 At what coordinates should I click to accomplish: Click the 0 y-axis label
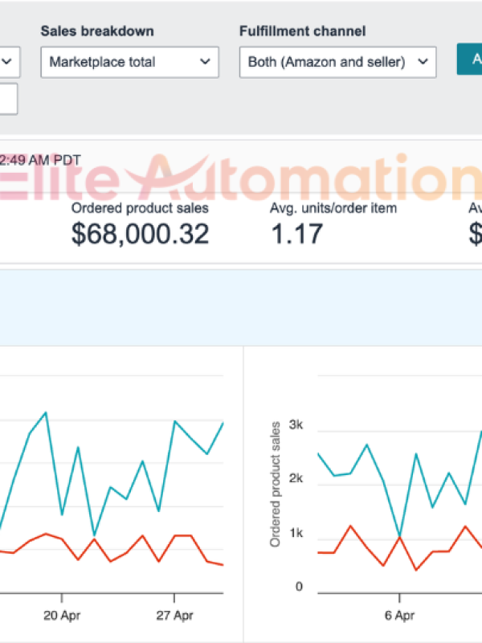(x=299, y=587)
